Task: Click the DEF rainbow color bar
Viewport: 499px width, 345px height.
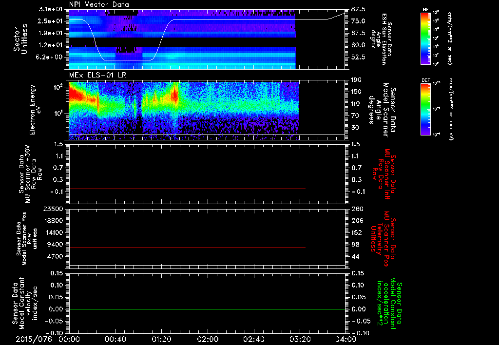Action: [x=426, y=109]
